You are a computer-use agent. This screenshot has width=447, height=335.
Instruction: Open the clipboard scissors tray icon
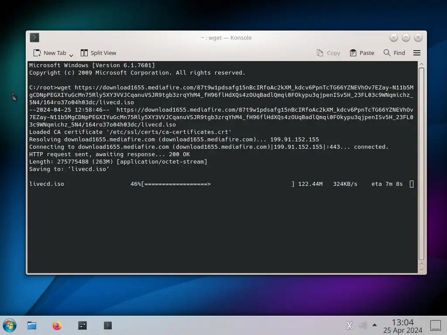[350, 325]
